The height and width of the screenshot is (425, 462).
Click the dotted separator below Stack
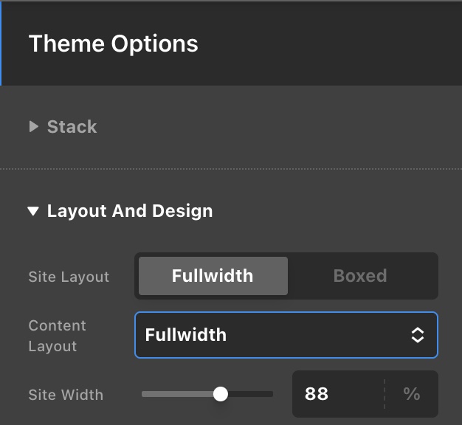(x=231, y=169)
